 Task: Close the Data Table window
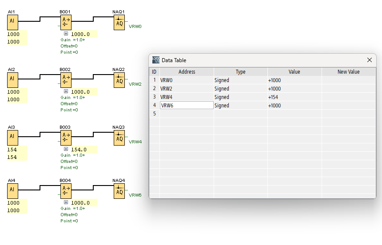click(x=369, y=60)
